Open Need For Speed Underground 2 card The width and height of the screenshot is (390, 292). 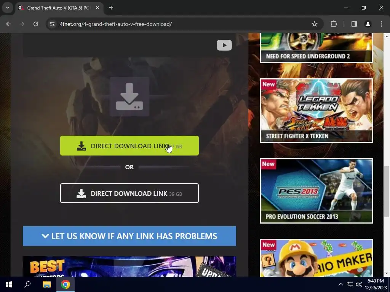316,48
